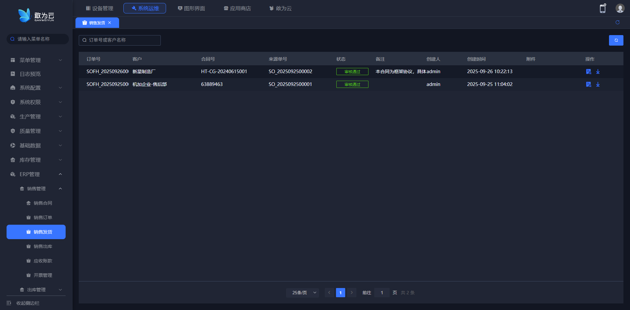This screenshot has height=310, width=630.
Task: Close the 销售发货 tab
Action: click(110, 23)
